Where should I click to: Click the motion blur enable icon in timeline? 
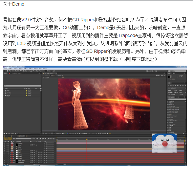coord(45,138)
